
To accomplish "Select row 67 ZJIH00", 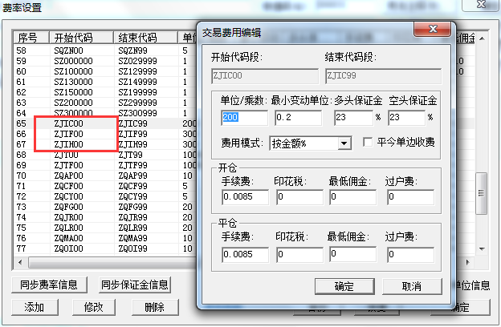I will point(104,144).
